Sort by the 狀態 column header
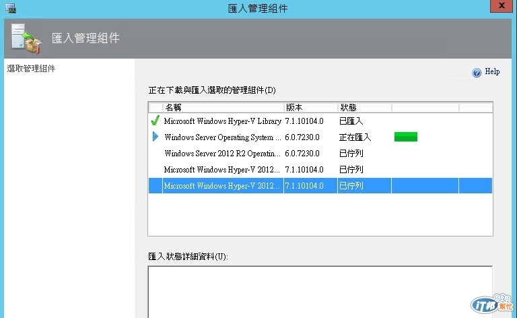The image size is (517, 318). 365,108
